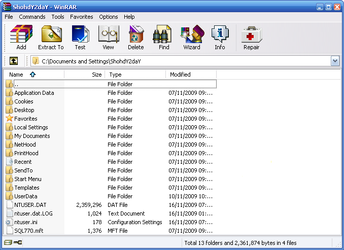The image size is (344, 250).
Task: Click the Add archive toolbar icon
Action: tap(21, 33)
